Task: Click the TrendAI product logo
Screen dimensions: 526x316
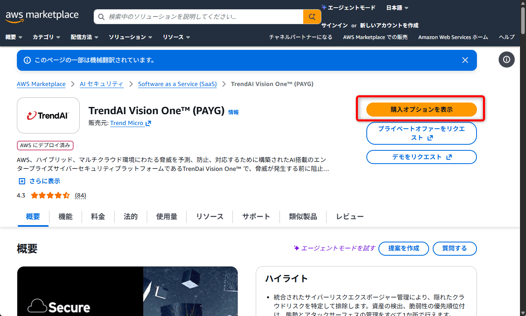Action: pos(48,115)
